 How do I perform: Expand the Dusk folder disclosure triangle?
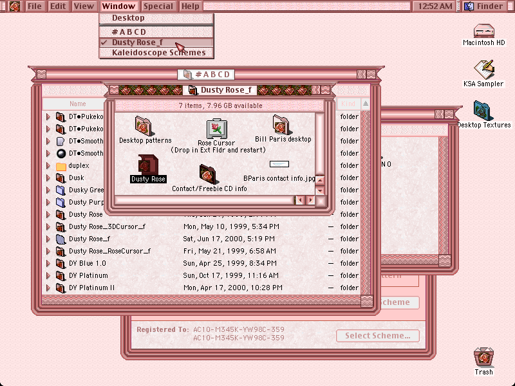48,178
